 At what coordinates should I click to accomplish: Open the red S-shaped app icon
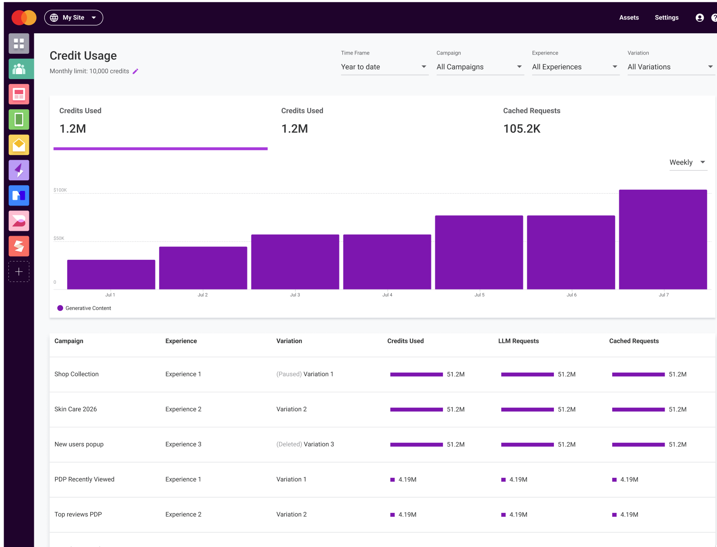tap(19, 246)
